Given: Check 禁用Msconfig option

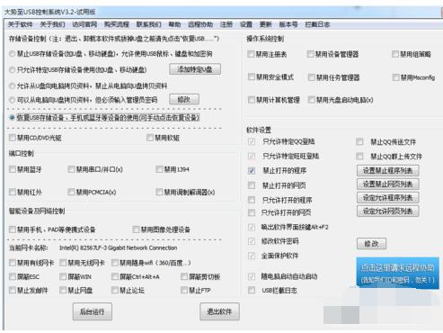Looking at the screenshot, I should click(x=395, y=77).
